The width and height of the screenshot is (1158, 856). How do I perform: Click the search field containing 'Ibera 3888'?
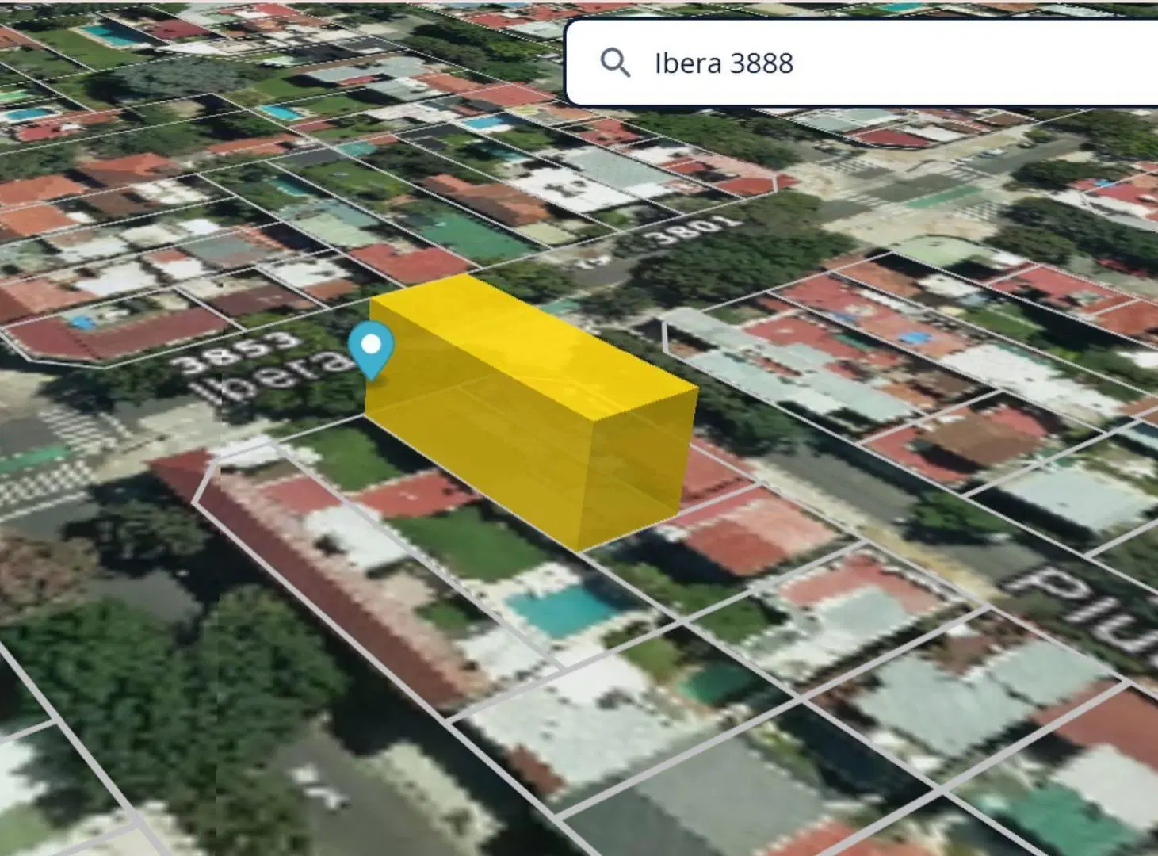[x=862, y=63]
